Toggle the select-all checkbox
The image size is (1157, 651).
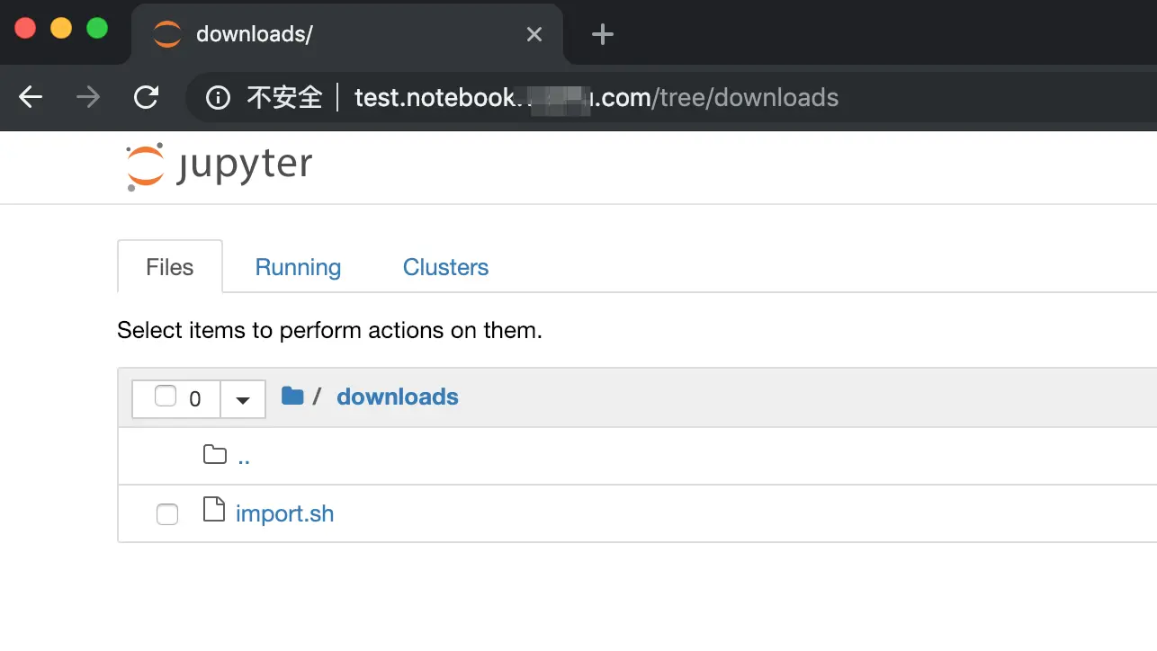(x=166, y=397)
